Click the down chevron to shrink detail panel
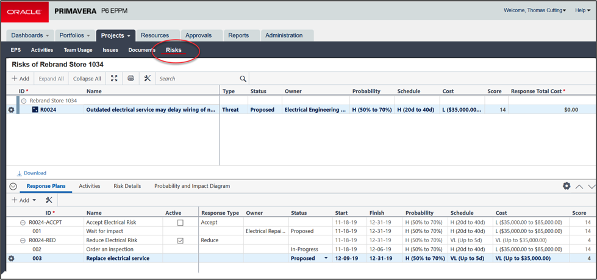 pyautogui.click(x=592, y=187)
